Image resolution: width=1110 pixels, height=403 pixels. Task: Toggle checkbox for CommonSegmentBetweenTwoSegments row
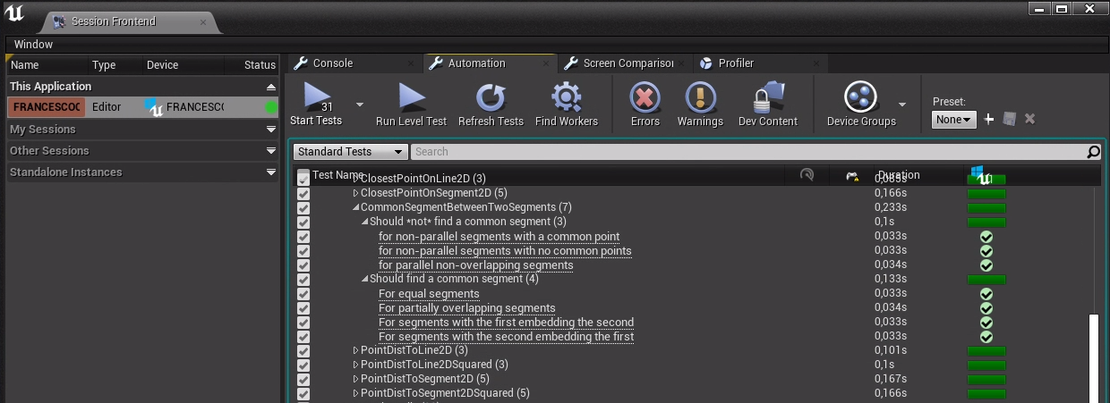[x=303, y=207]
